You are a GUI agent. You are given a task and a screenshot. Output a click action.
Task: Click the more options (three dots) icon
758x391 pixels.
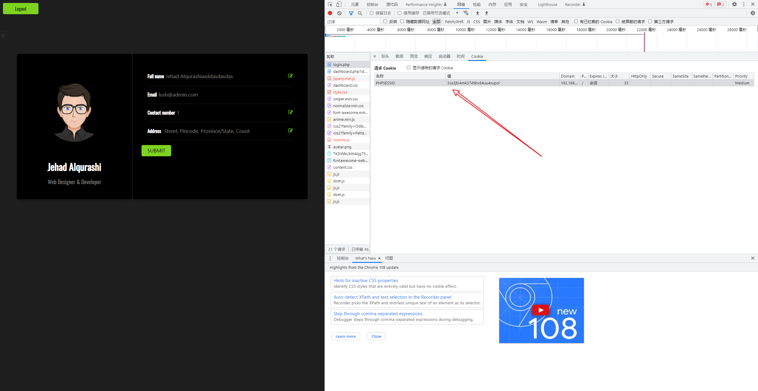point(743,4)
